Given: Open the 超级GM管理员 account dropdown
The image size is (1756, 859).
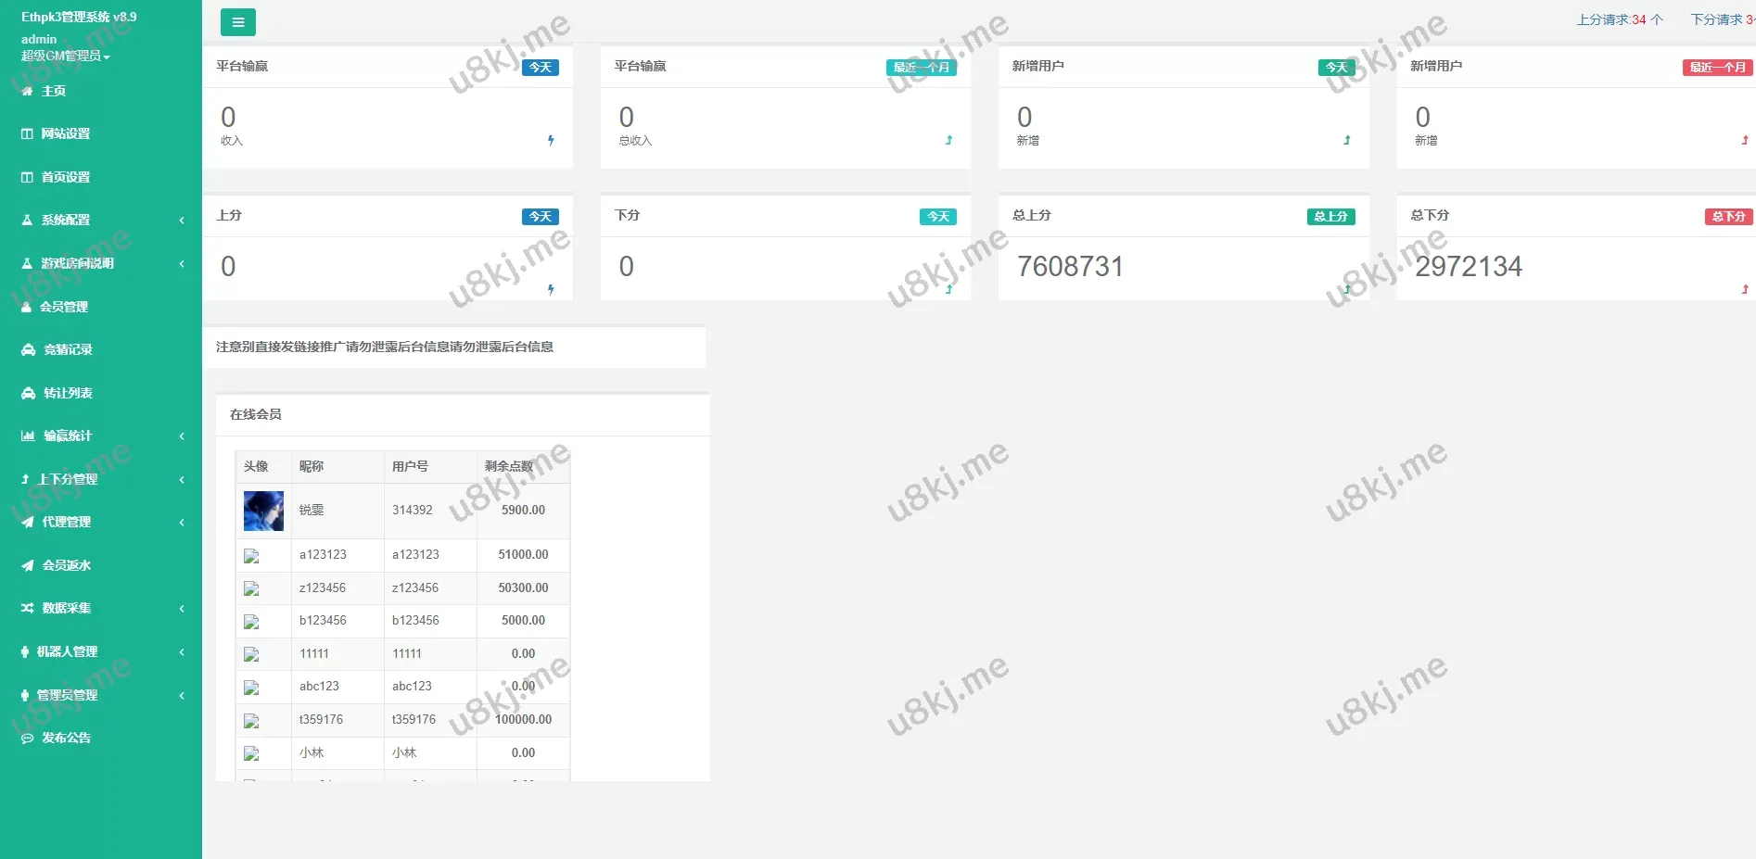Looking at the screenshot, I should coord(66,57).
